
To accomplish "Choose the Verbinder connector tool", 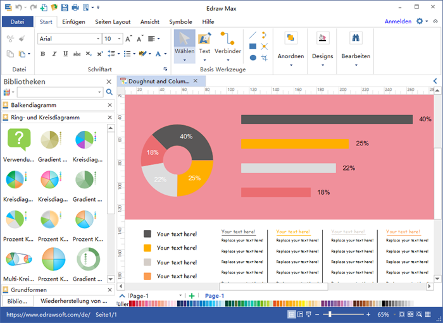I will tap(227, 39).
